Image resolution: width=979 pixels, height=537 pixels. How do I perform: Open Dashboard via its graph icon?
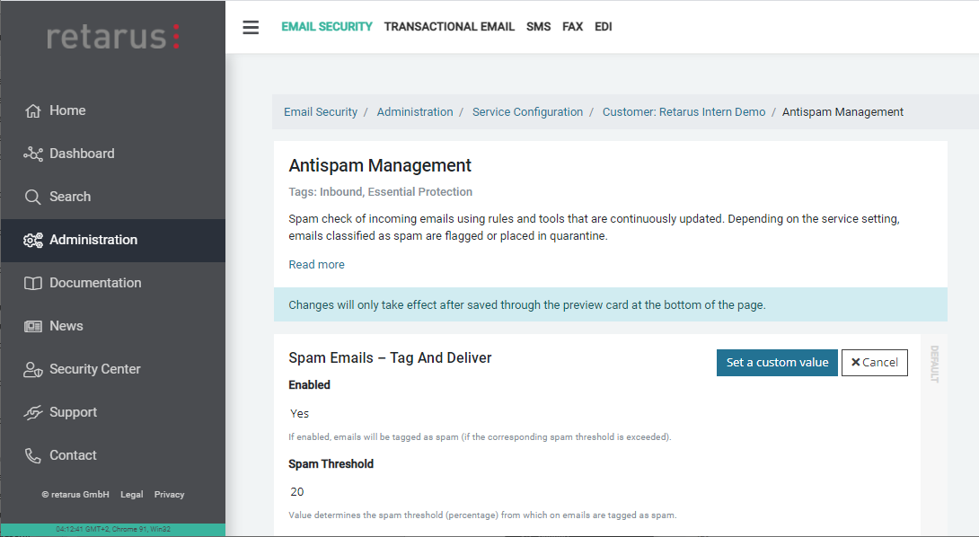click(x=33, y=154)
